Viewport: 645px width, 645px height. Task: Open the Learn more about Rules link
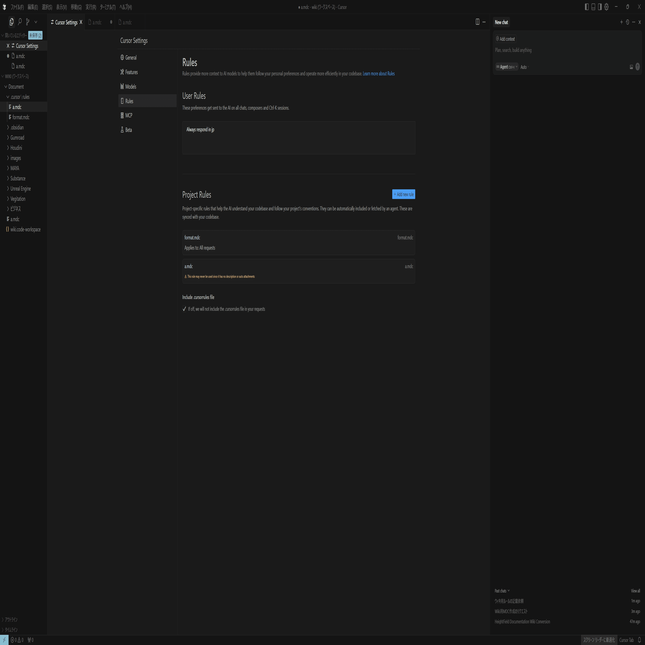tap(379, 74)
